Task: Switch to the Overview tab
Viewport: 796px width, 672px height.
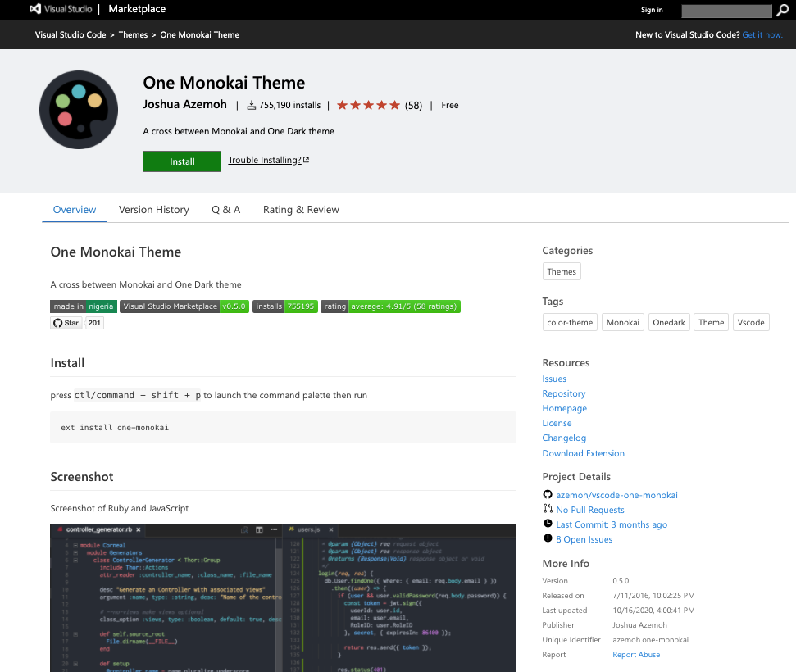Action: click(75, 210)
